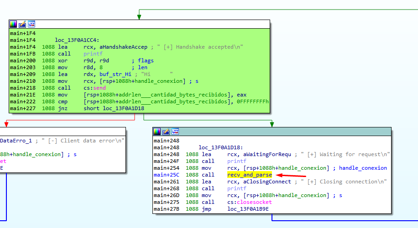The image size is (418, 228).
Task: Select the highlighted recv_and_parse function call
Action: (249, 175)
